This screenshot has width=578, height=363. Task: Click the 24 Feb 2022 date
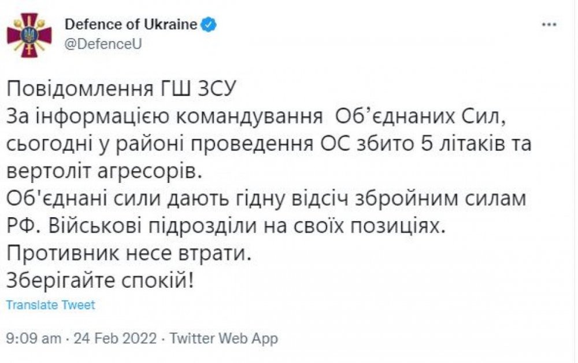[x=116, y=338]
